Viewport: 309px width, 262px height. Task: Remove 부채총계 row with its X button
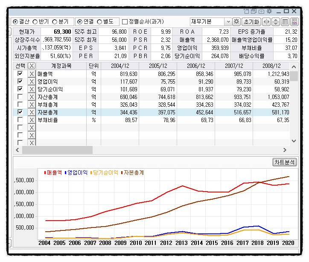[x=32, y=105]
